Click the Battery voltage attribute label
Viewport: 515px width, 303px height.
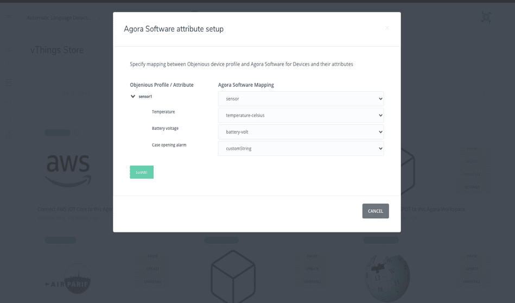pos(165,128)
